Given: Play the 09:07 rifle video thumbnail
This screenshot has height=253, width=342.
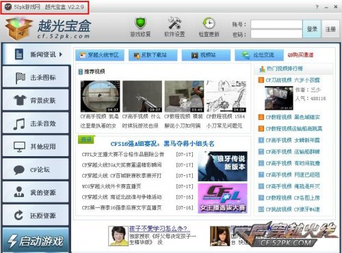Looking at the screenshot, I should tap(142, 96).
